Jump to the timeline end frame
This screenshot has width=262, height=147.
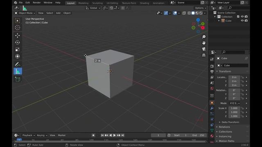pyautogui.click(x=123, y=135)
